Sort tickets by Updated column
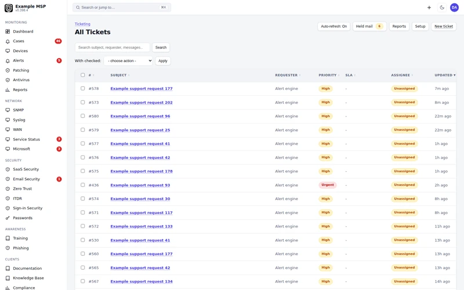Viewport: 464px width, 290px height. pos(445,75)
